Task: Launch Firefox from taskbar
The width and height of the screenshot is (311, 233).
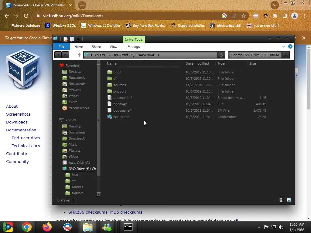Action: click(47, 227)
